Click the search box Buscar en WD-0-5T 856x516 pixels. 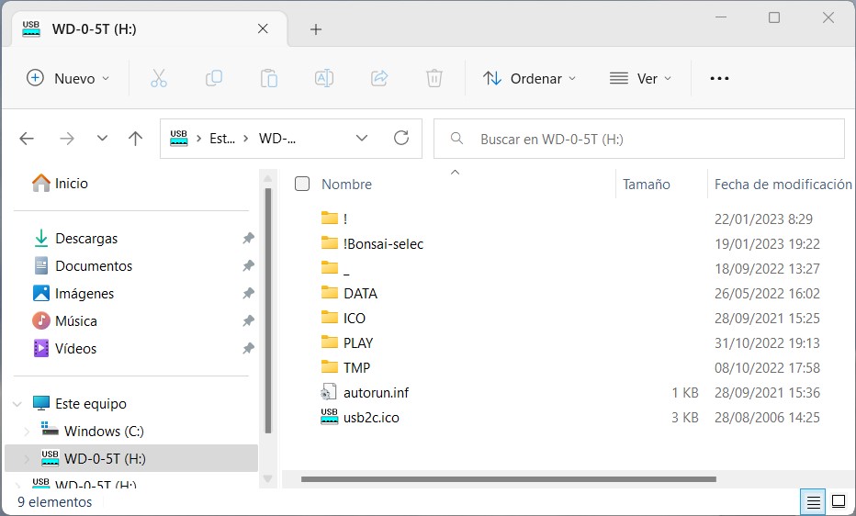(643, 140)
